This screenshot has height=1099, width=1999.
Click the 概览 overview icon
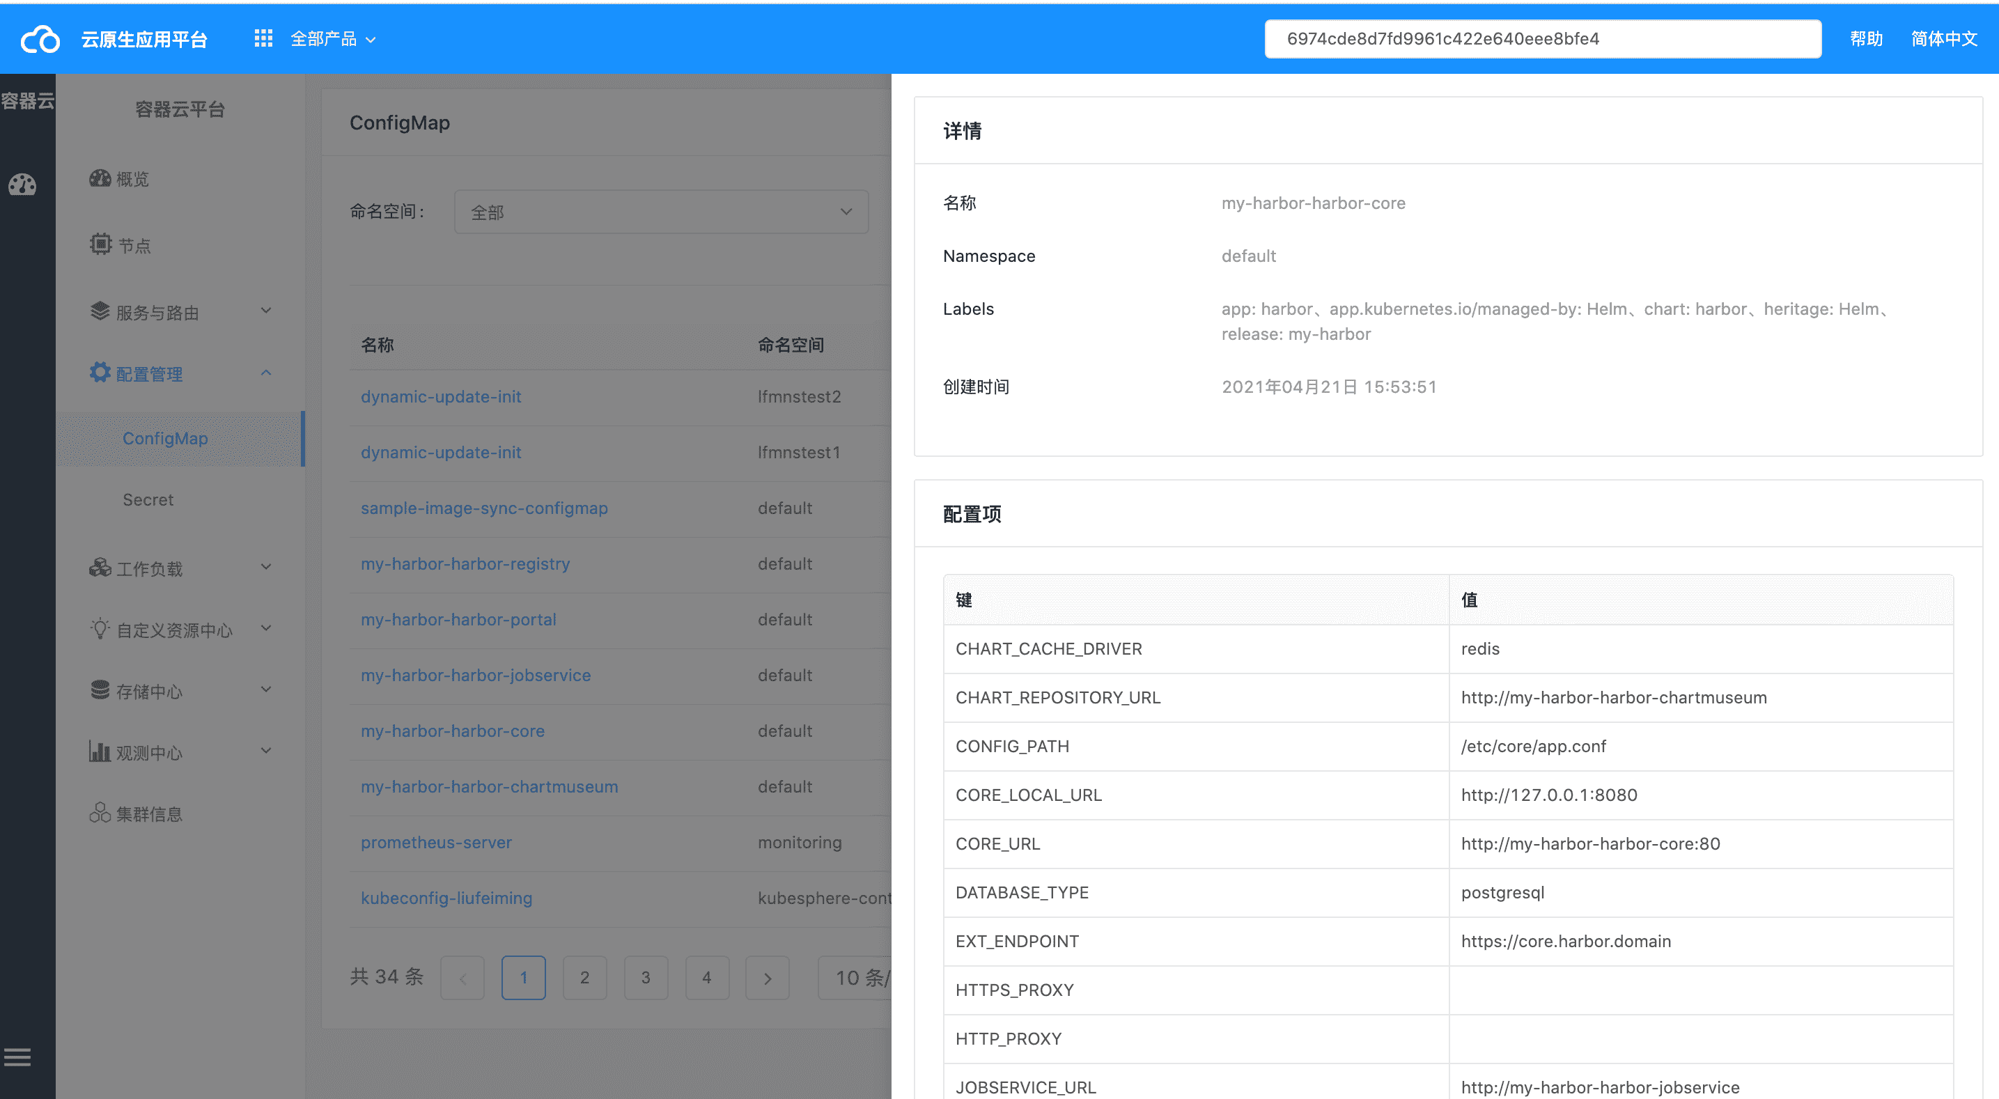(x=100, y=178)
